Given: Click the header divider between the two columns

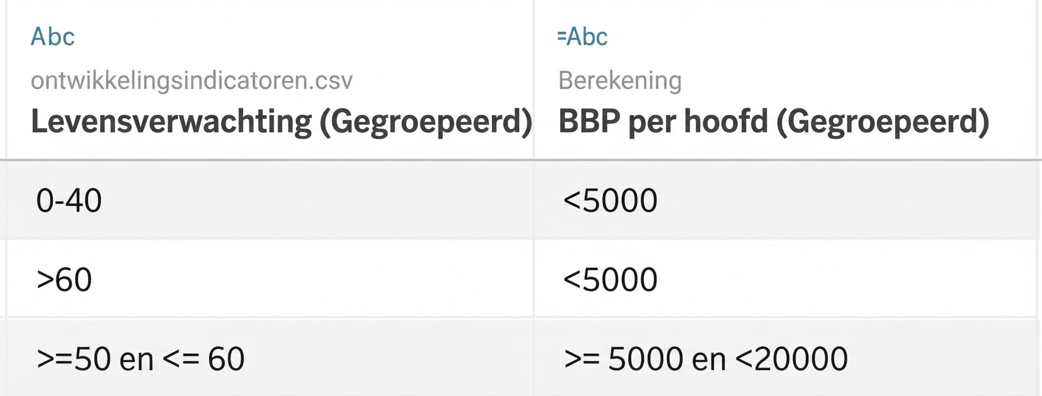Looking at the screenshot, I should (x=533, y=79).
